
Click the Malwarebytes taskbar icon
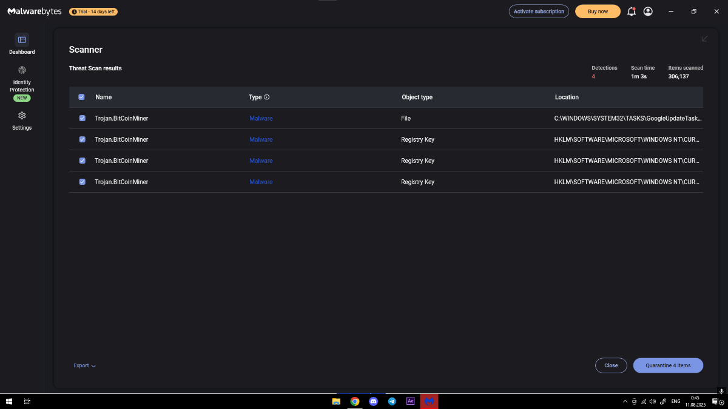coord(429,401)
